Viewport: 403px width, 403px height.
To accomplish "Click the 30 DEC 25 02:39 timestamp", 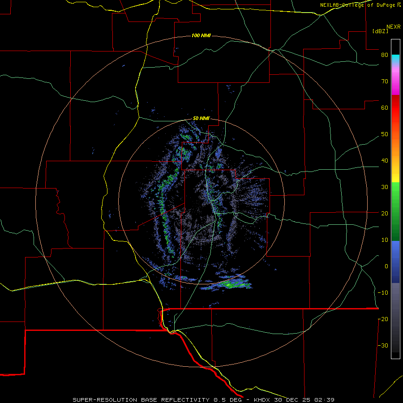I will pos(304,400).
